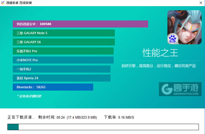Select the 小米NOTE Pro bar
This screenshot has height=134, width=205.
63,60
